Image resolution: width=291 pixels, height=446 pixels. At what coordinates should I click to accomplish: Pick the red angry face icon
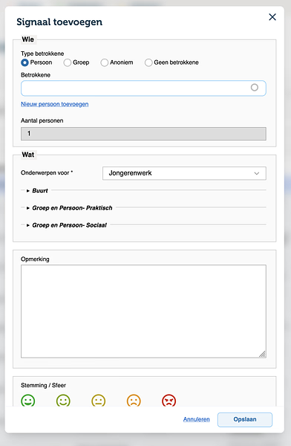(x=169, y=401)
